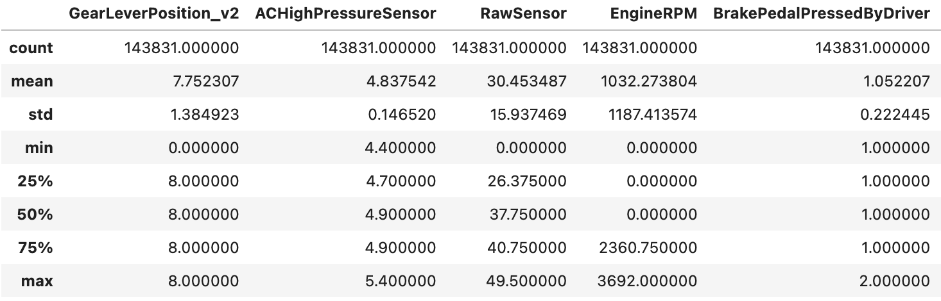The width and height of the screenshot is (941, 301).
Task: Select the 50% row label
Action: click(37, 215)
